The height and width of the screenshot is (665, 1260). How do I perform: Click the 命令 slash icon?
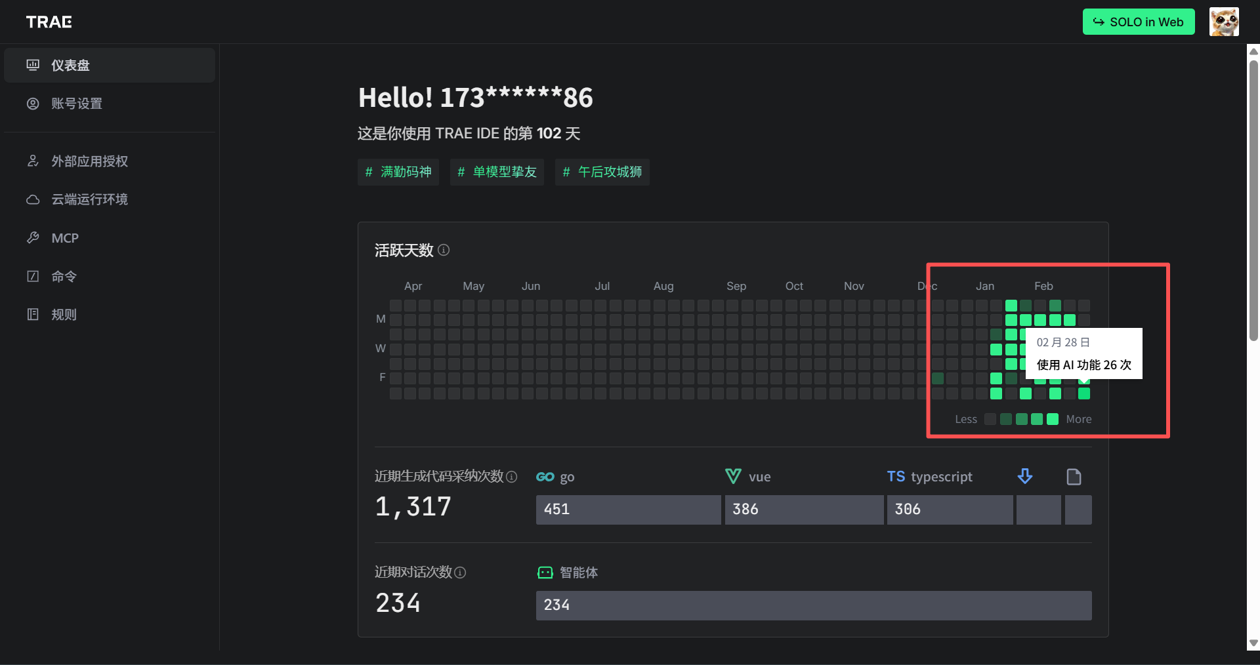(33, 276)
